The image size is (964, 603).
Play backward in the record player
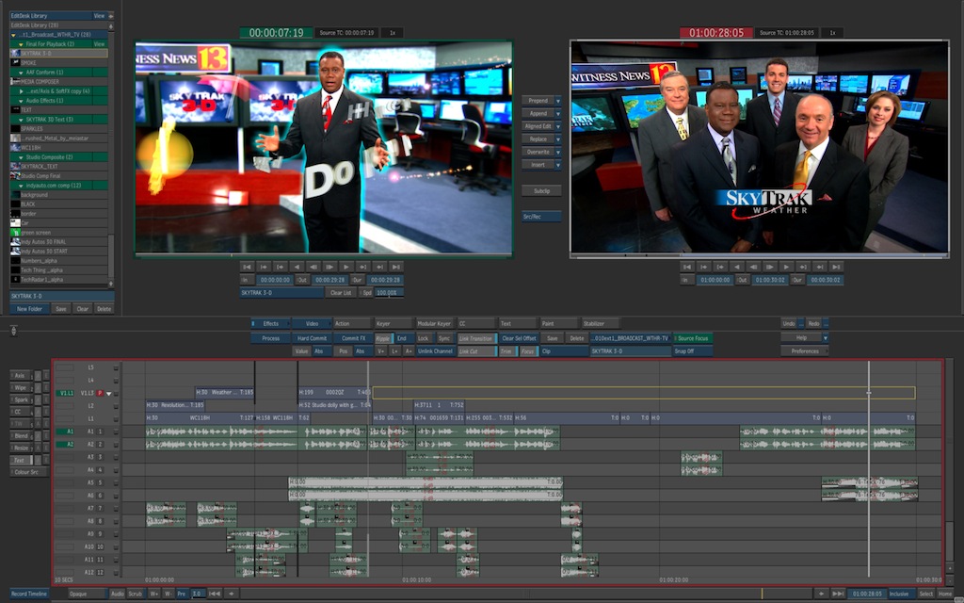[737, 267]
